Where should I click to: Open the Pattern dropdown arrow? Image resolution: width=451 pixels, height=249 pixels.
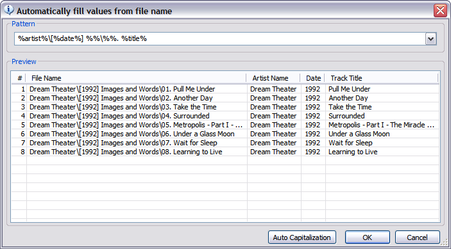pos(430,39)
